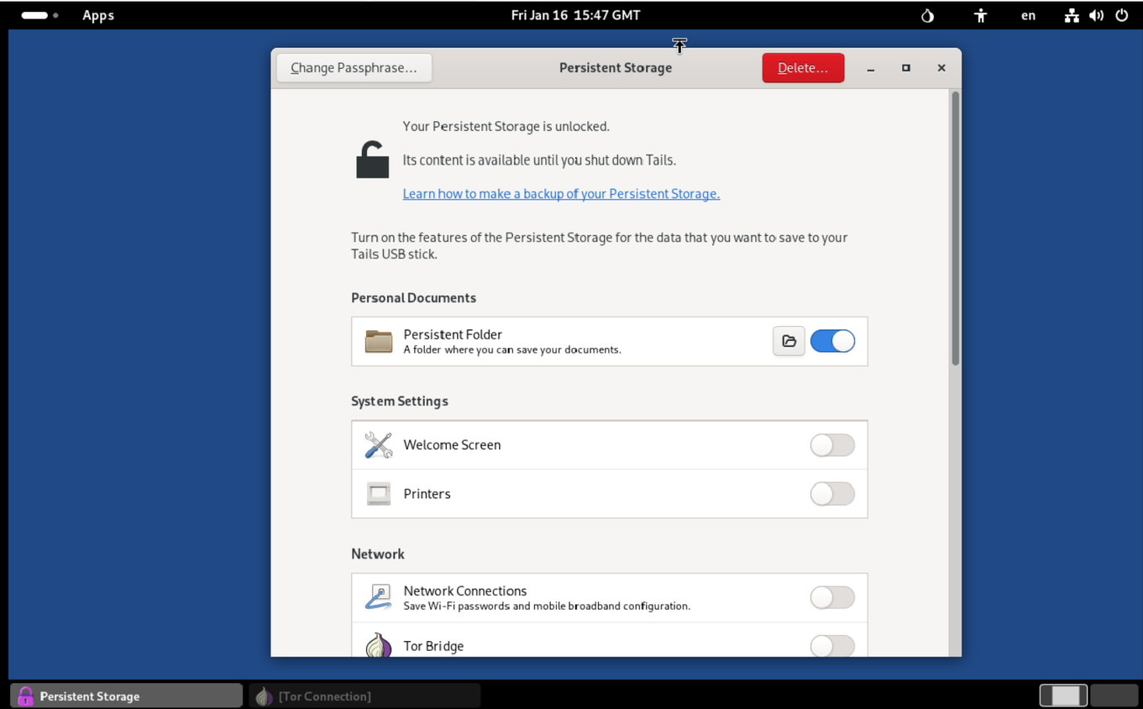This screenshot has width=1143, height=709.
Task: Open the backup Persistent Storage link
Action: [561, 194]
